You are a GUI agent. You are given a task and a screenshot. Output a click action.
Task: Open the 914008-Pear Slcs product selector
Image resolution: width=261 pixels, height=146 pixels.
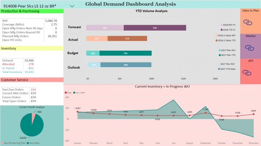(39, 6)
